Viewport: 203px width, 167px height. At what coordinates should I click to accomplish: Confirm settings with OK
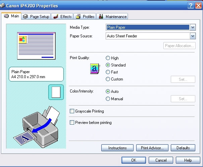pos(134,160)
